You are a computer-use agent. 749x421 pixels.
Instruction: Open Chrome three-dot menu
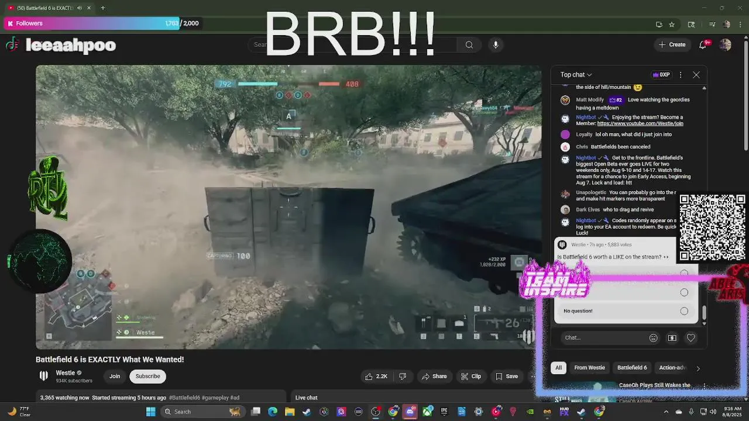pos(740,25)
